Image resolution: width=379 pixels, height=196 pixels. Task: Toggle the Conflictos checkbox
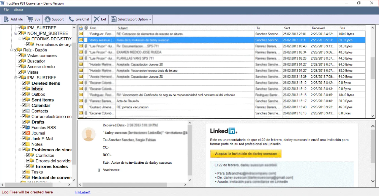pos(28,155)
